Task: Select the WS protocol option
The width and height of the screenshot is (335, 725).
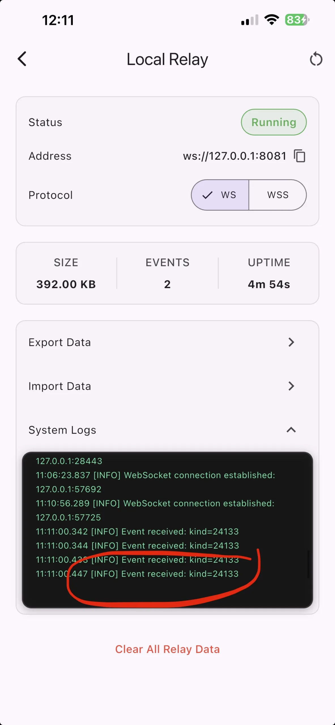Action: [x=220, y=195]
